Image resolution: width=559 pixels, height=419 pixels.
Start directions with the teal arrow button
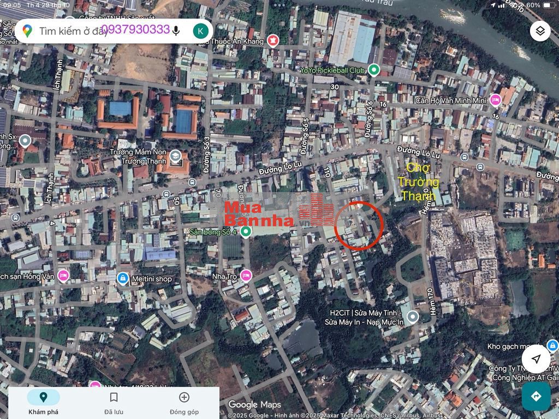click(536, 396)
